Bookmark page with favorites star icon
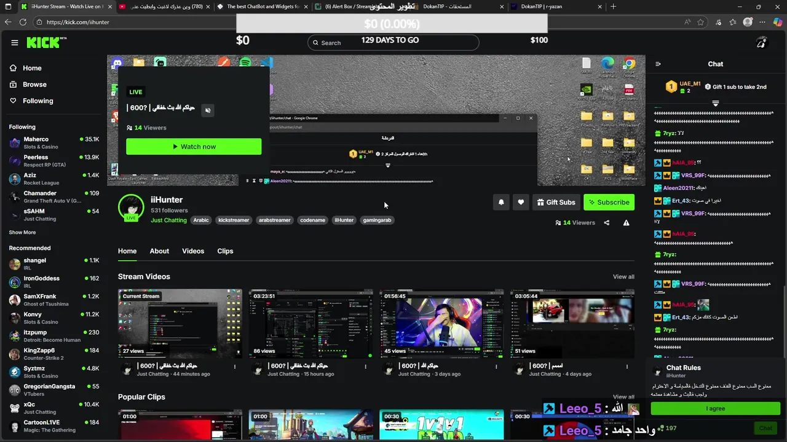This screenshot has width=787, height=442. pyautogui.click(x=700, y=22)
